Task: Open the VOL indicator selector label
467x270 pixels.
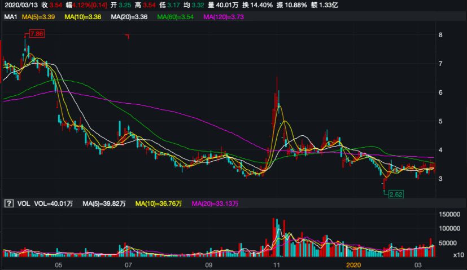Action: 24,203
